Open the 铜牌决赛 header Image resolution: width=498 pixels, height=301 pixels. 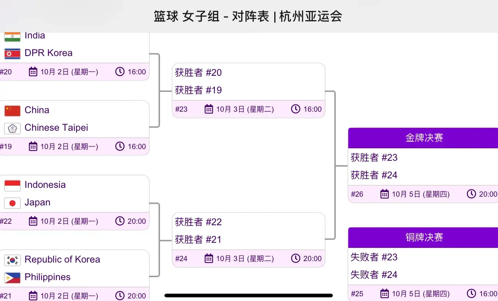pos(424,238)
